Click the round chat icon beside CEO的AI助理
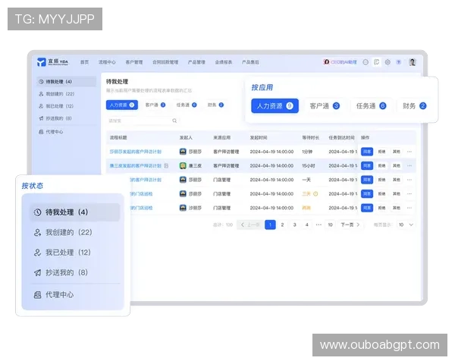 (366, 62)
